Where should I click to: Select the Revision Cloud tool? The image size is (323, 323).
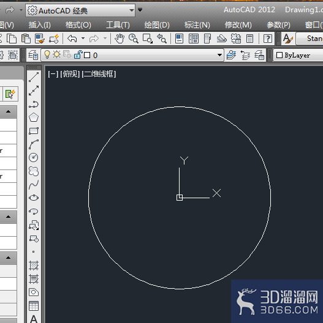(34, 171)
